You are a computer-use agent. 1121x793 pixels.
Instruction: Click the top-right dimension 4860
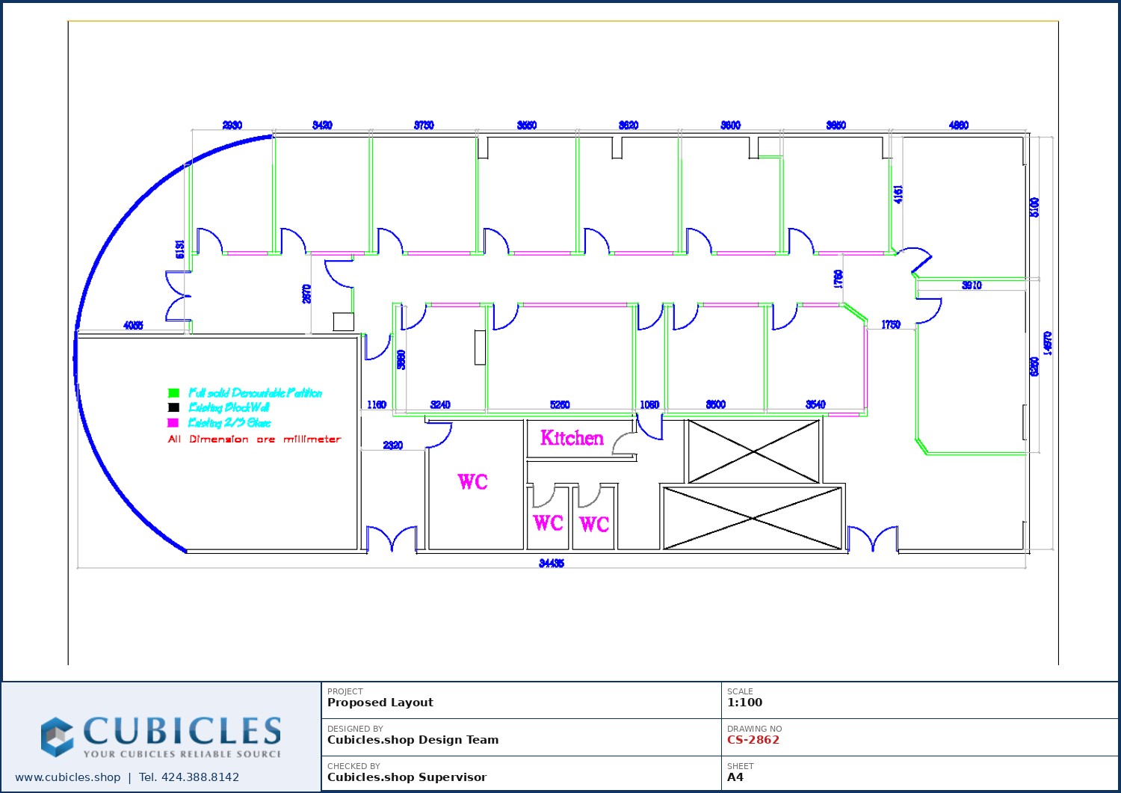click(959, 125)
